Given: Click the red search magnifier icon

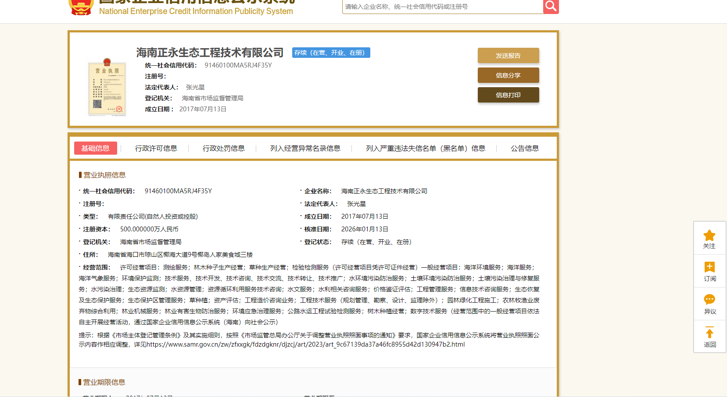Looking at the screenshot, I should pyautogui.click(x=551, y=6).
